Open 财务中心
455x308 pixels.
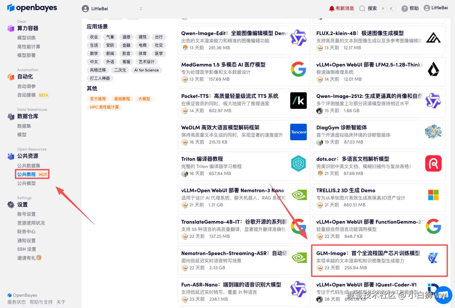[x=26, y=232]
